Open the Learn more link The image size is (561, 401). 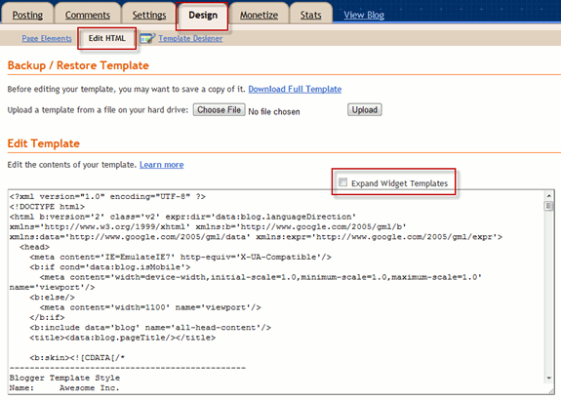161,165
